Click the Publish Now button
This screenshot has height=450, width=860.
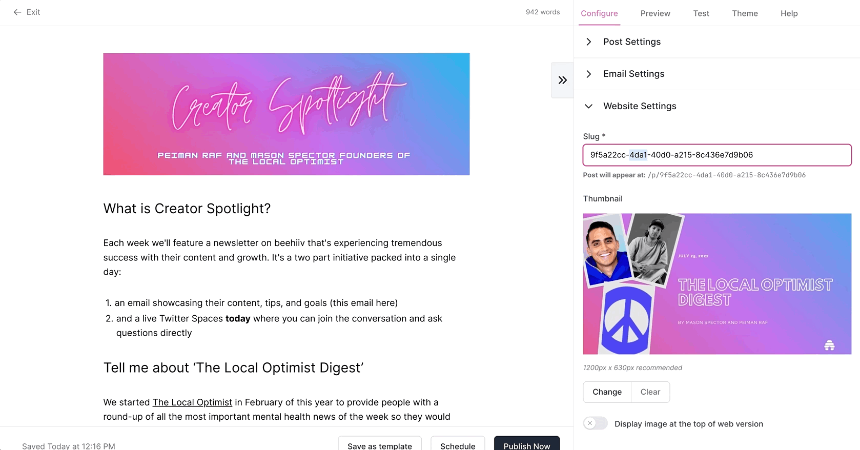(527, 444)
